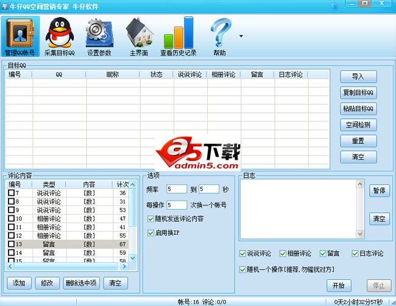Open the 设置参数 gear icon
Screen dimensions: 396x306
tap(99, 37)
